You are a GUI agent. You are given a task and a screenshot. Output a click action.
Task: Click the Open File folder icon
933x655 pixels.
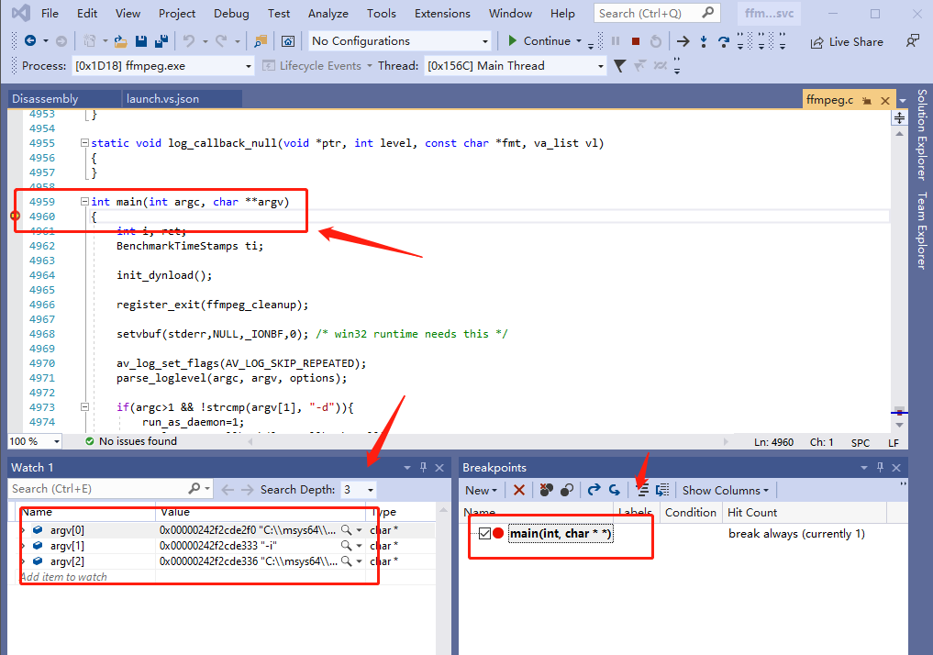tap(121, 41)
